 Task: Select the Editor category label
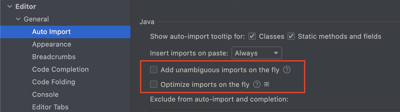pos(26,7)
